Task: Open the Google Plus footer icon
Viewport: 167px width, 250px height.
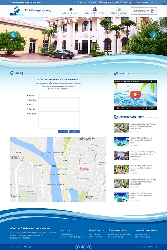Action: (x=83, y=247)
